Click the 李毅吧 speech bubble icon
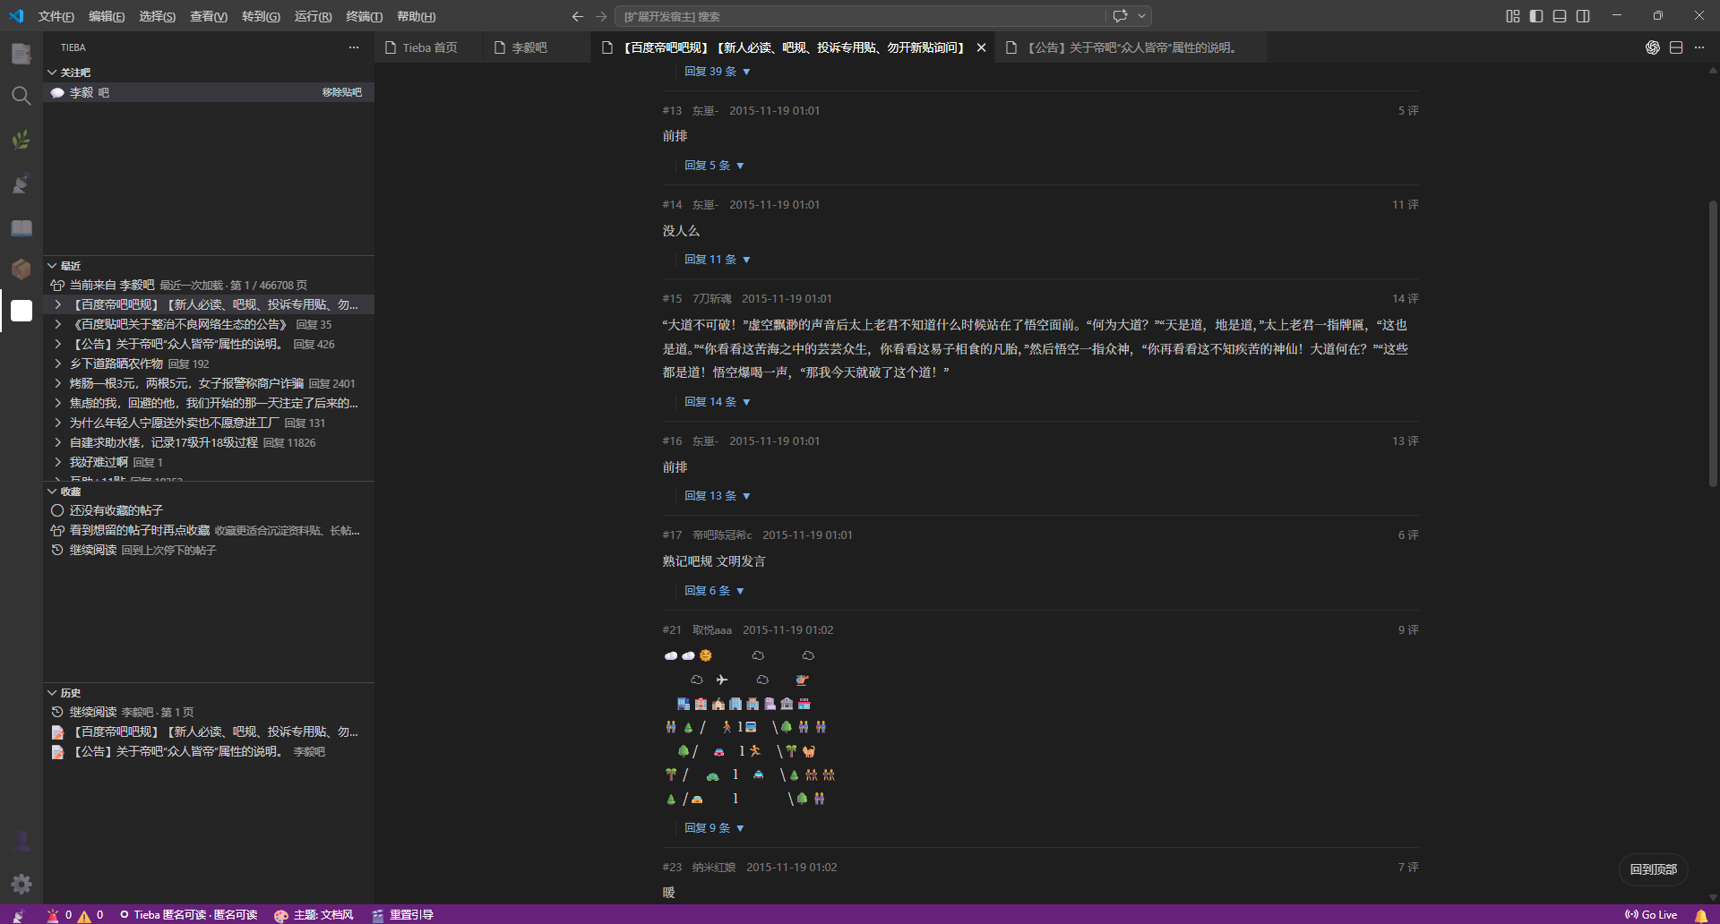1720x924 pixels. 57,92
